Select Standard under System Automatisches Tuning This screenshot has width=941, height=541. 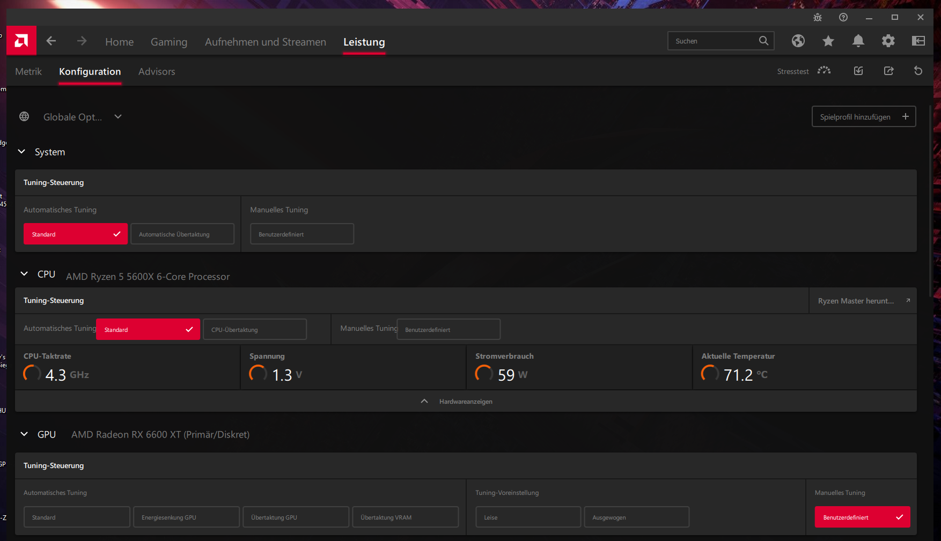coord(76,234)
